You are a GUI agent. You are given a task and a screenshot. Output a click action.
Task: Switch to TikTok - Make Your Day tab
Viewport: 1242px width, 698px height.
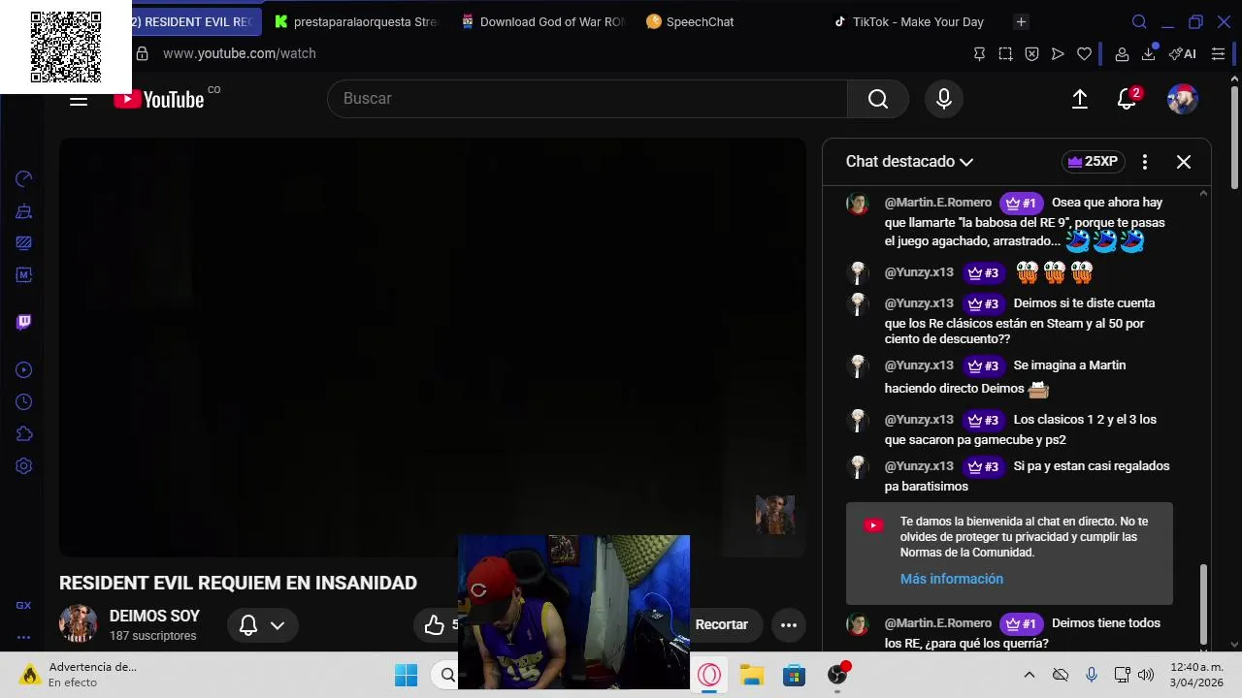tap(909, 21)
